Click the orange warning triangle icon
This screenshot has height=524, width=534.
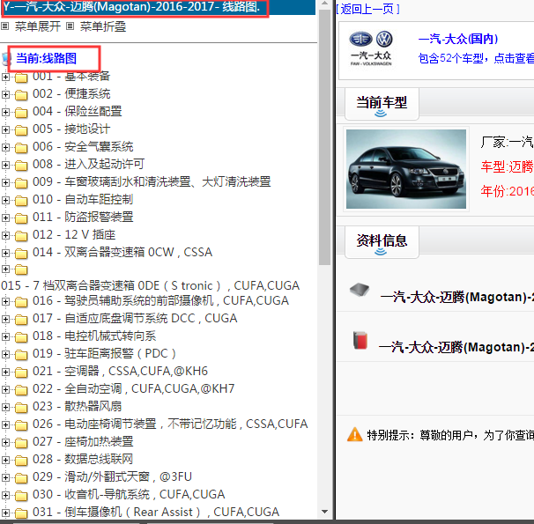point(355,434)
